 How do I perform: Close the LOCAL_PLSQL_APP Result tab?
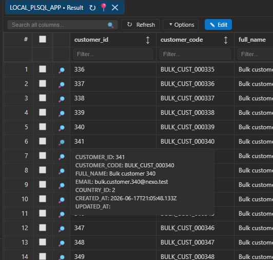pyautogui.click(x=115, y=8)
